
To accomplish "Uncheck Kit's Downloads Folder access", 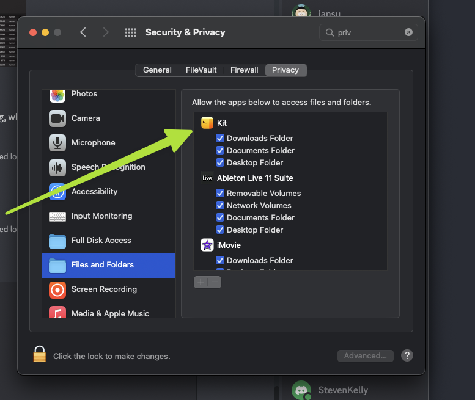I will 220,138.
